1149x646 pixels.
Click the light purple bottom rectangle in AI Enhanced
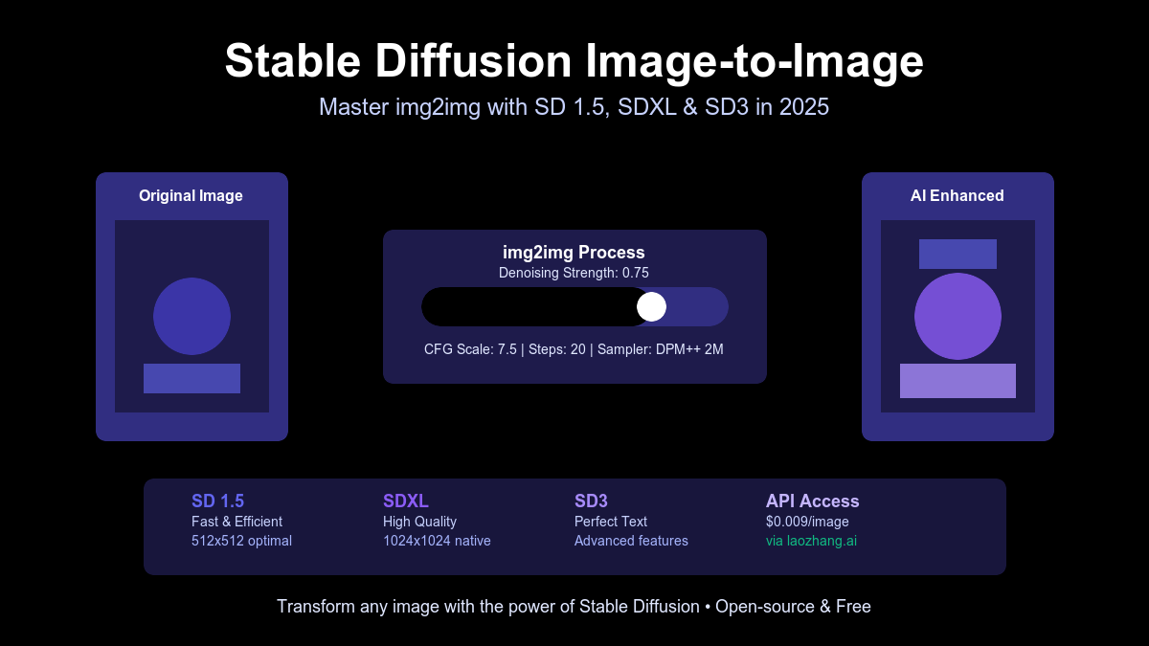[x=957, y=381]
